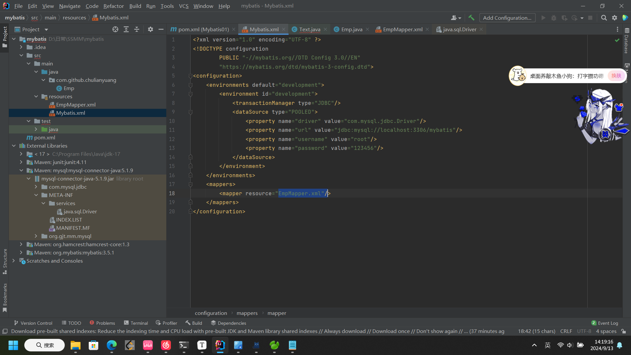Click the Add Configuration button

pyautogui.click(x=507, y=18)
